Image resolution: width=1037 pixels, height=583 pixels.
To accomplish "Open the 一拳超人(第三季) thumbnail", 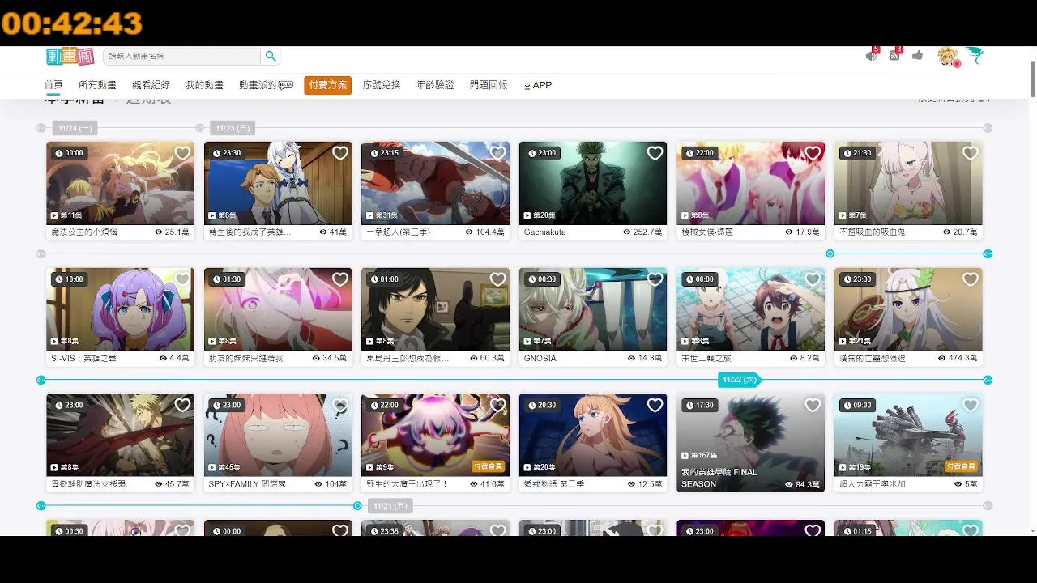I will [x=435, y=183].
